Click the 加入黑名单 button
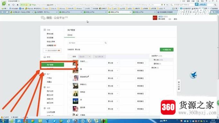This screenshot has height=123, width=219. coord(99,57)
